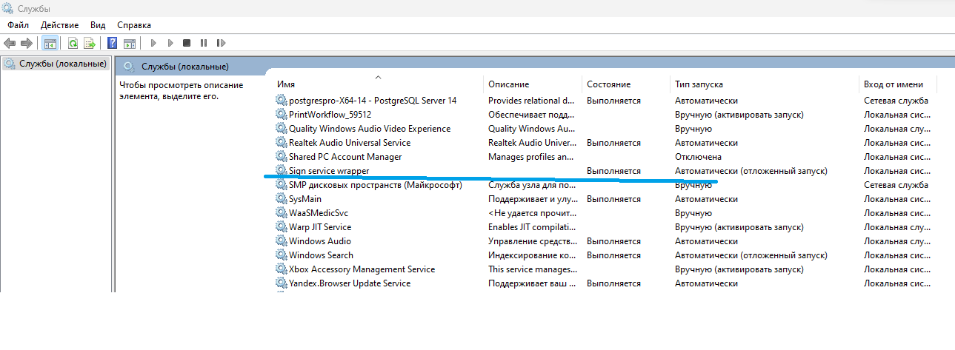Sort by the Имя column header
Viewport: 955px width, 350px height.
[285, 84]
